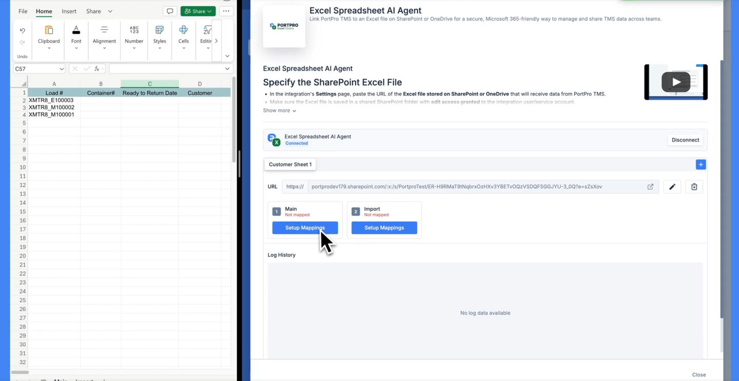Image resolution: width=739 pixels, height=381 pixels.
Task: Open the File menu
Action: pos(23,11)
